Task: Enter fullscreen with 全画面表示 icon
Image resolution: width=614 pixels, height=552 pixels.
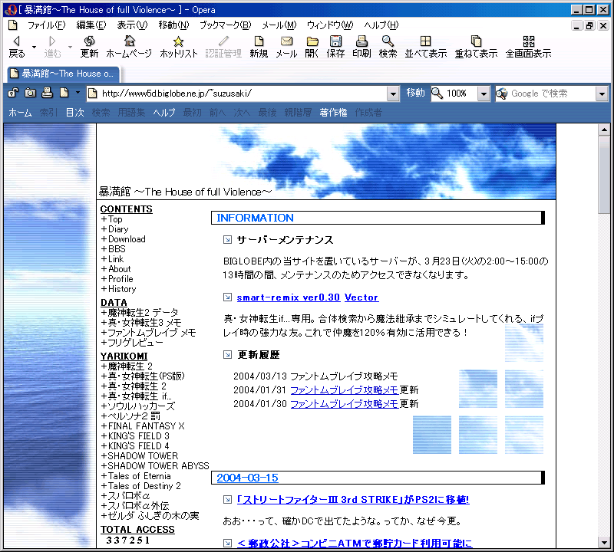Action: tap(529, 41)
